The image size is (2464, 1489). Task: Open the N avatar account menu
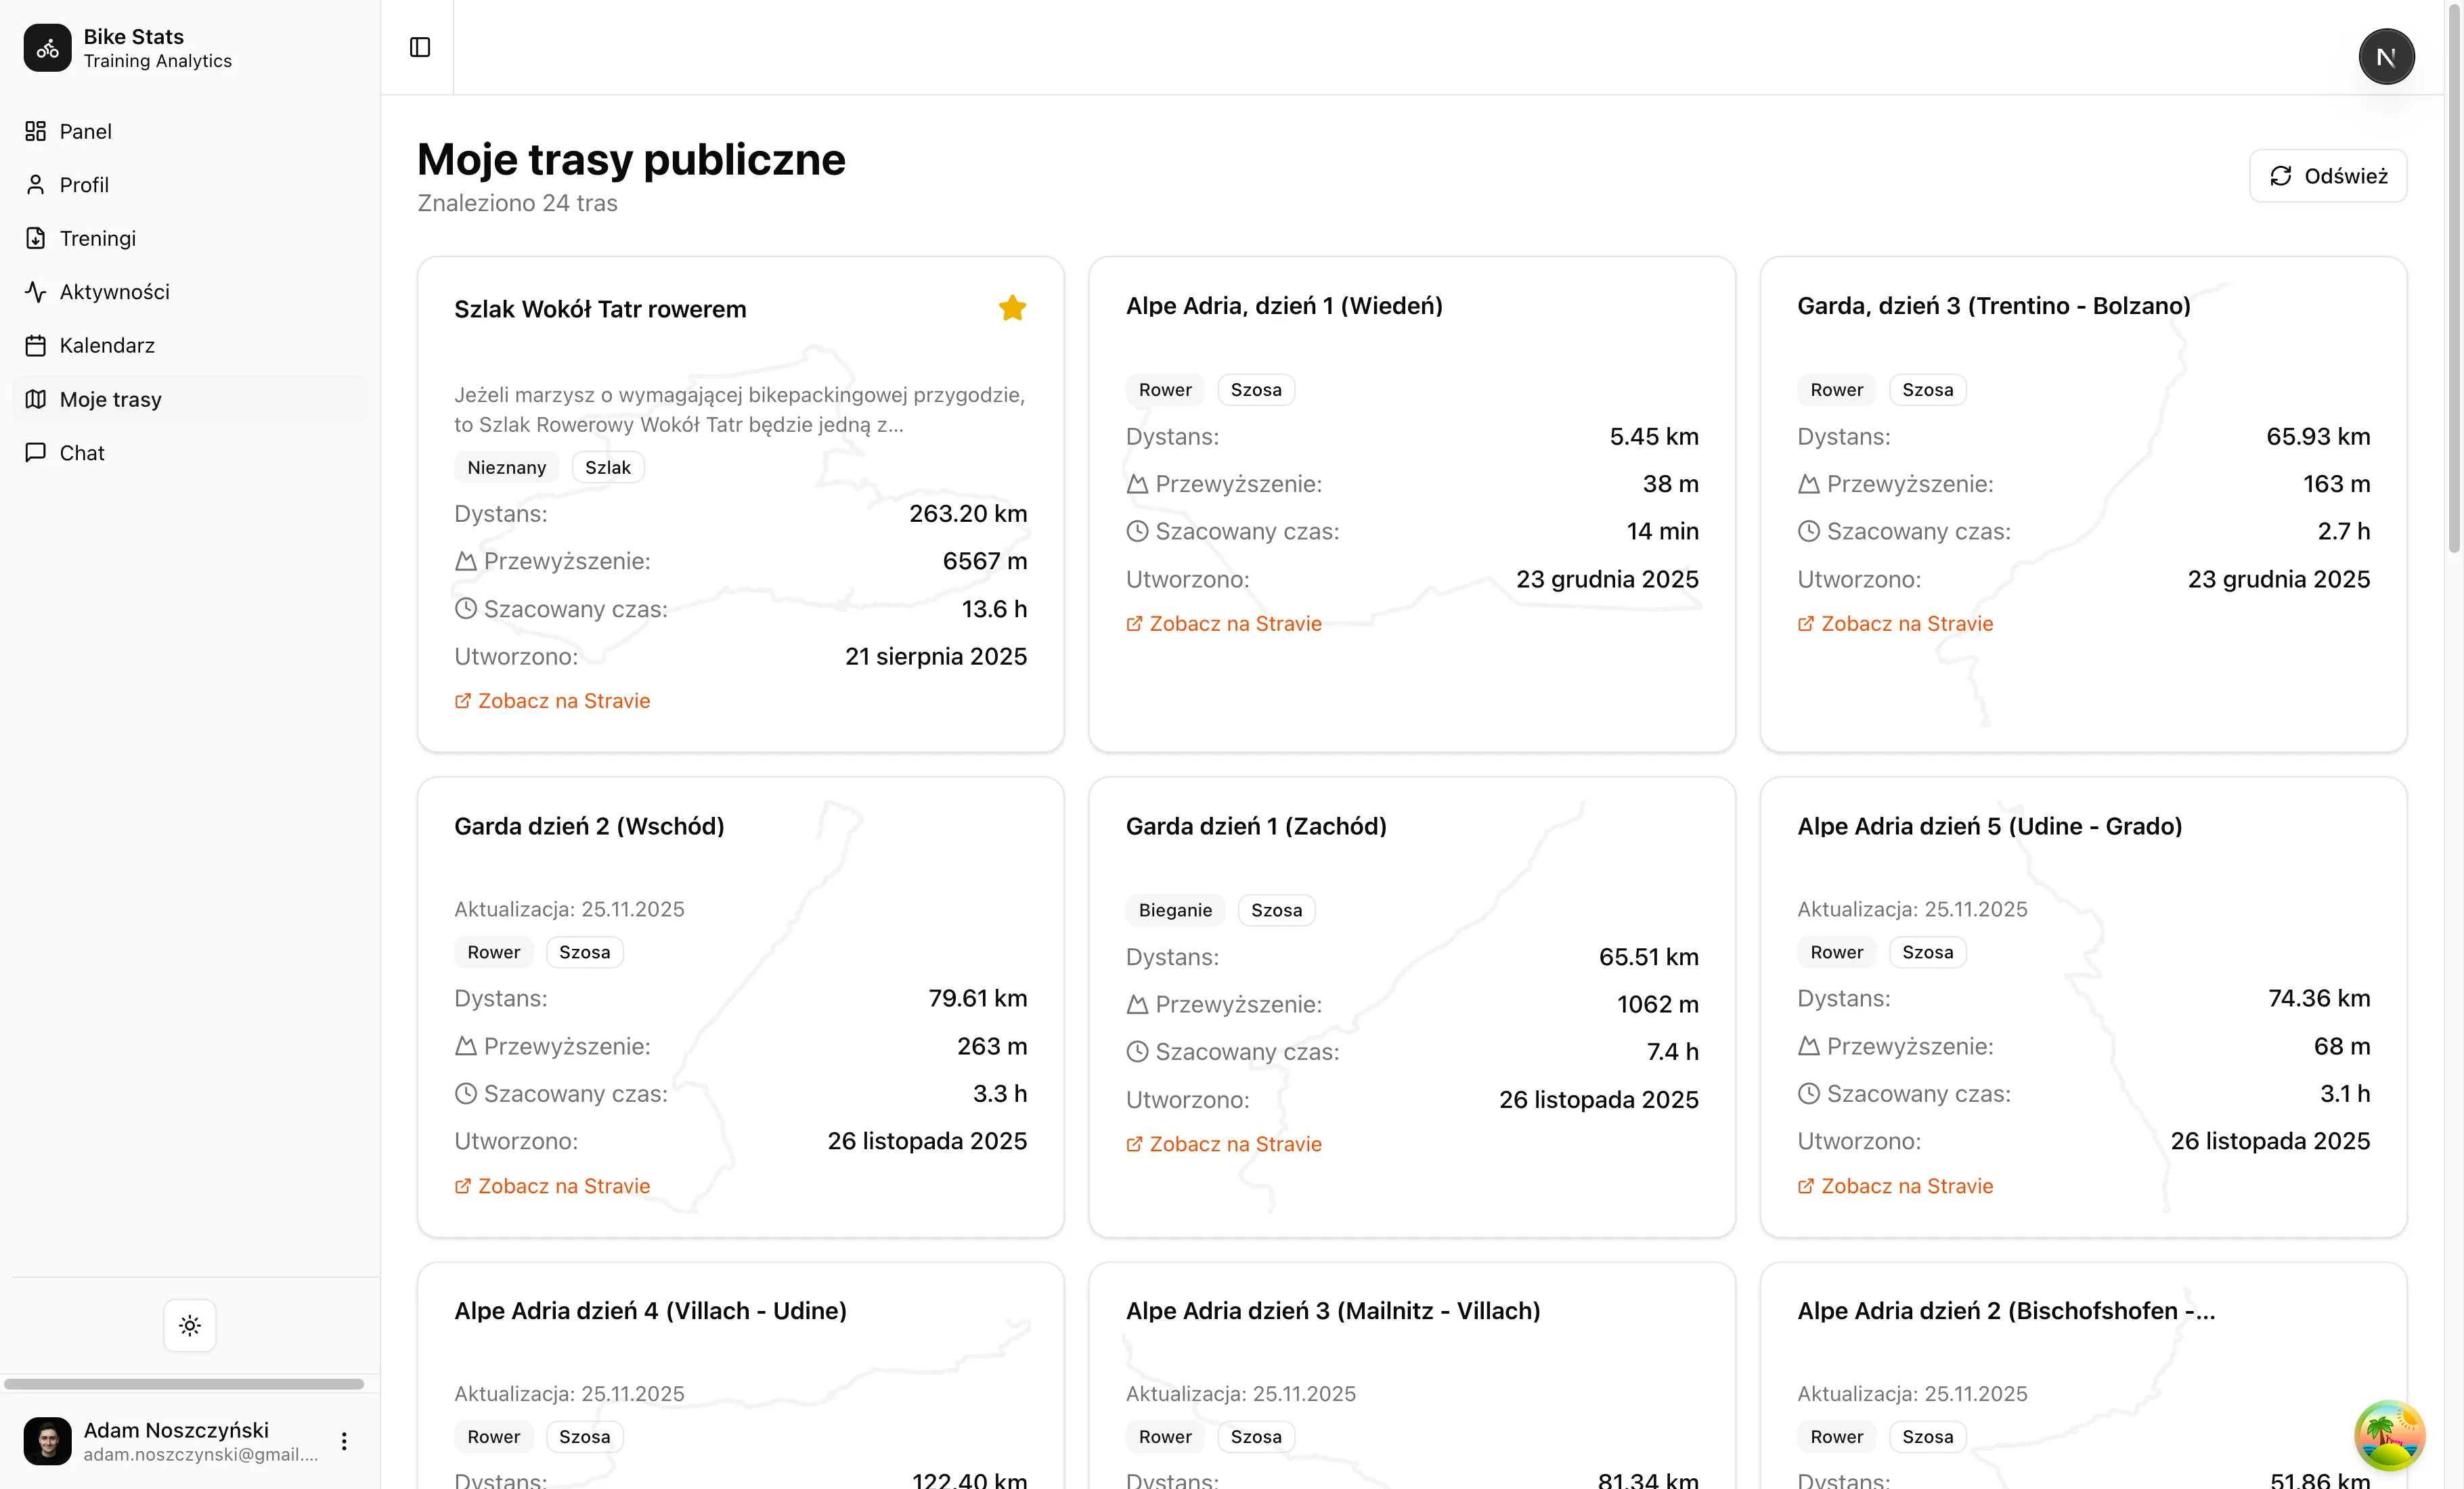pyautogui.click(x=2386, y=57)
